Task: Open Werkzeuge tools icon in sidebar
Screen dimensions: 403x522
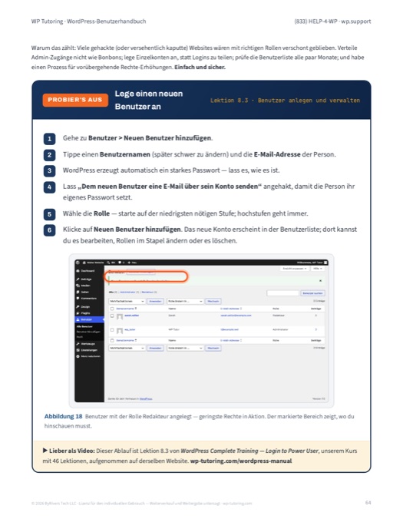Action: pyautogui.click(x=78, y=344)
